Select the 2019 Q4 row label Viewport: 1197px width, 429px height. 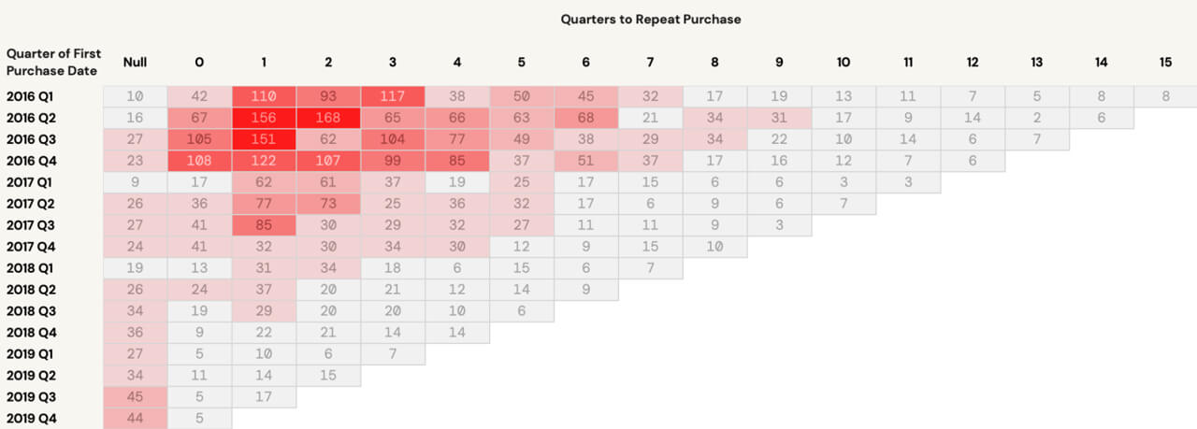click(x=28, y=418)
